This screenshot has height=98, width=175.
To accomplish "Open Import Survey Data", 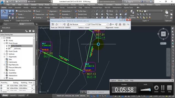I will tap(24, 11).
